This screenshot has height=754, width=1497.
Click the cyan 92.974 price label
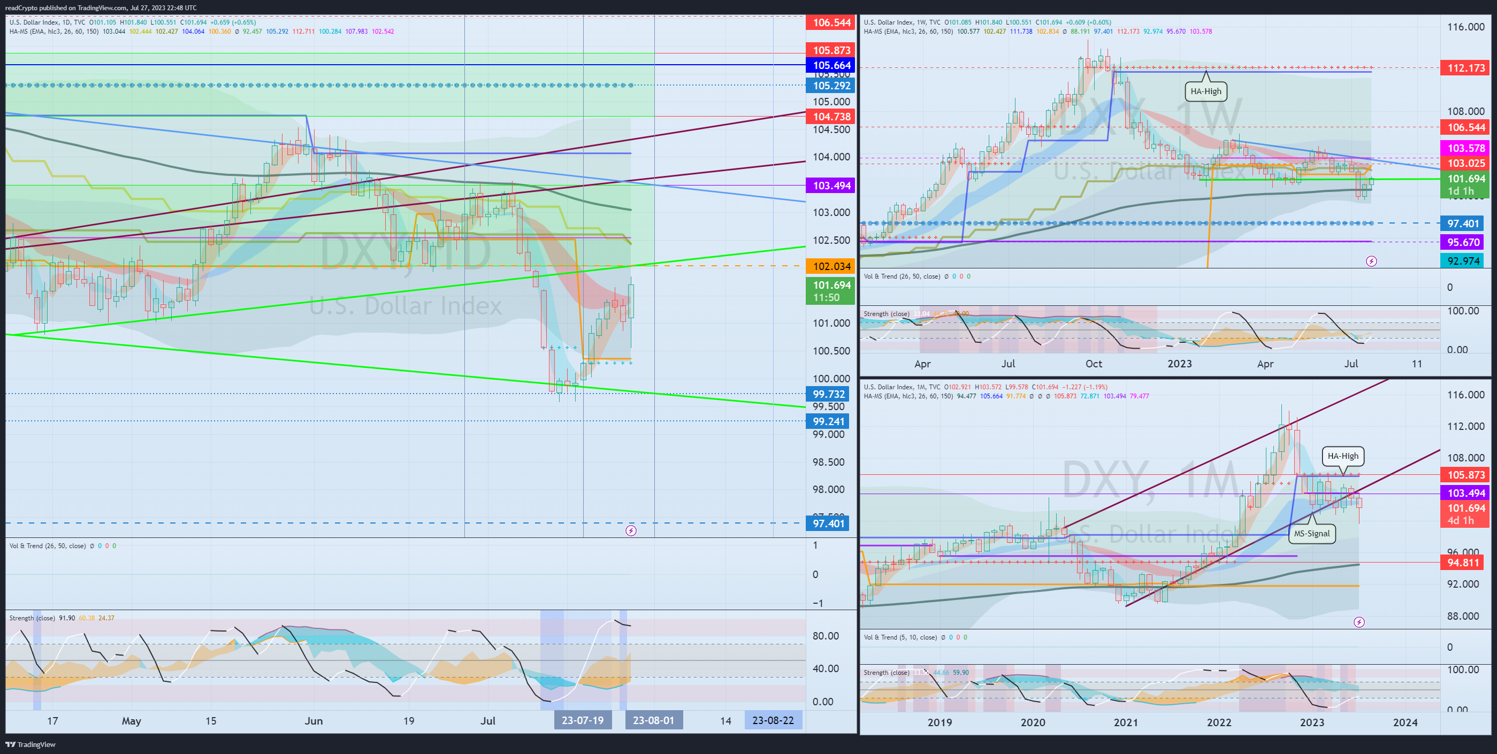[x=1462, y=261]
